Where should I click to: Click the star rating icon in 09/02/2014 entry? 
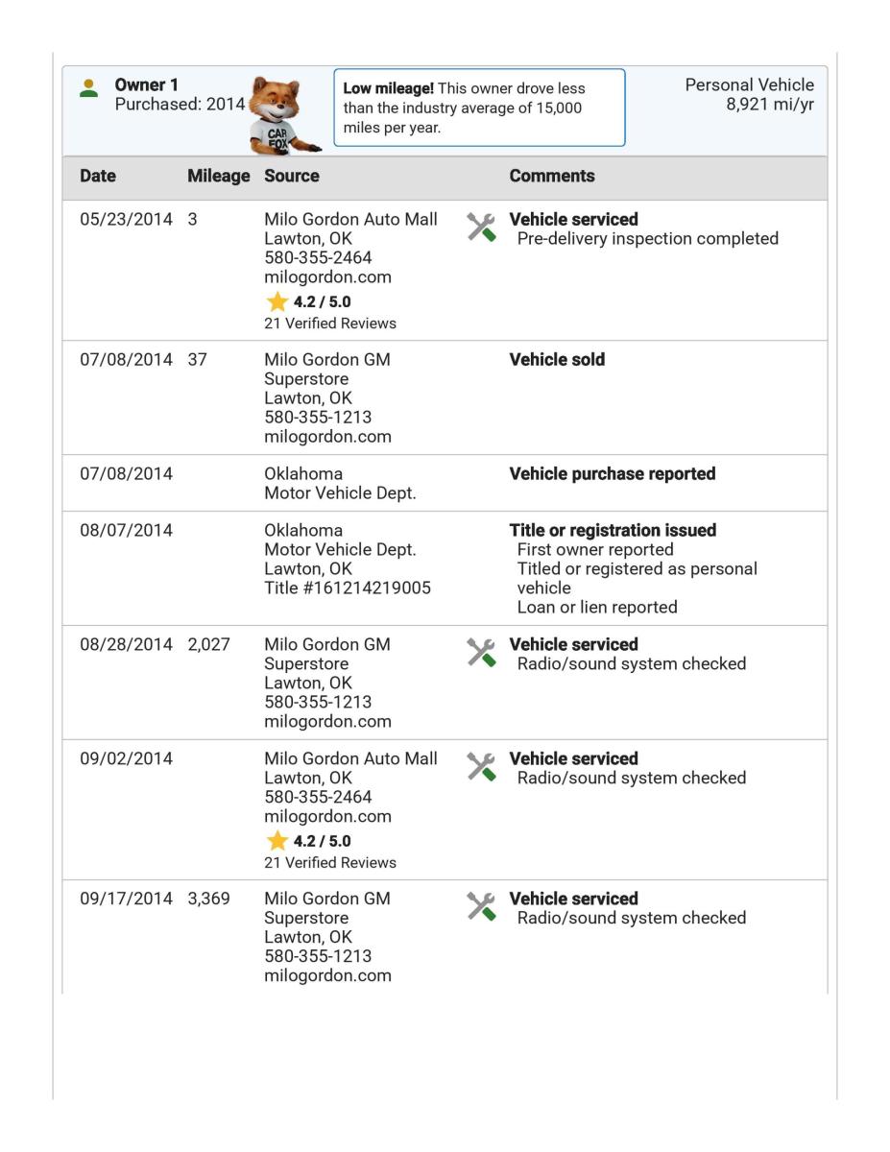click(277, 841)
